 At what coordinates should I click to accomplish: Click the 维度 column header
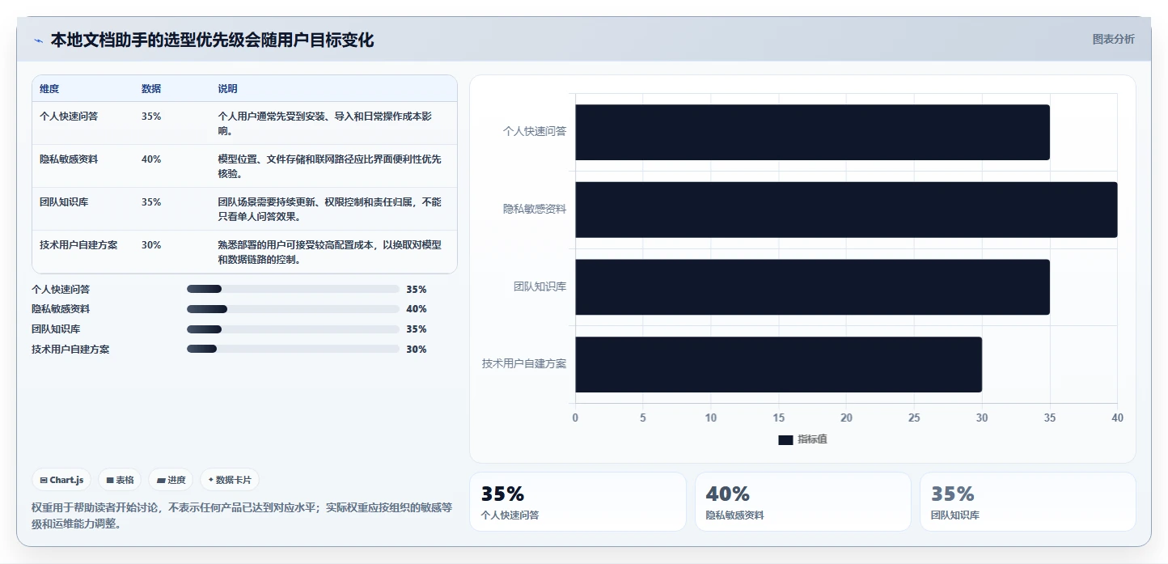point(49,89)
